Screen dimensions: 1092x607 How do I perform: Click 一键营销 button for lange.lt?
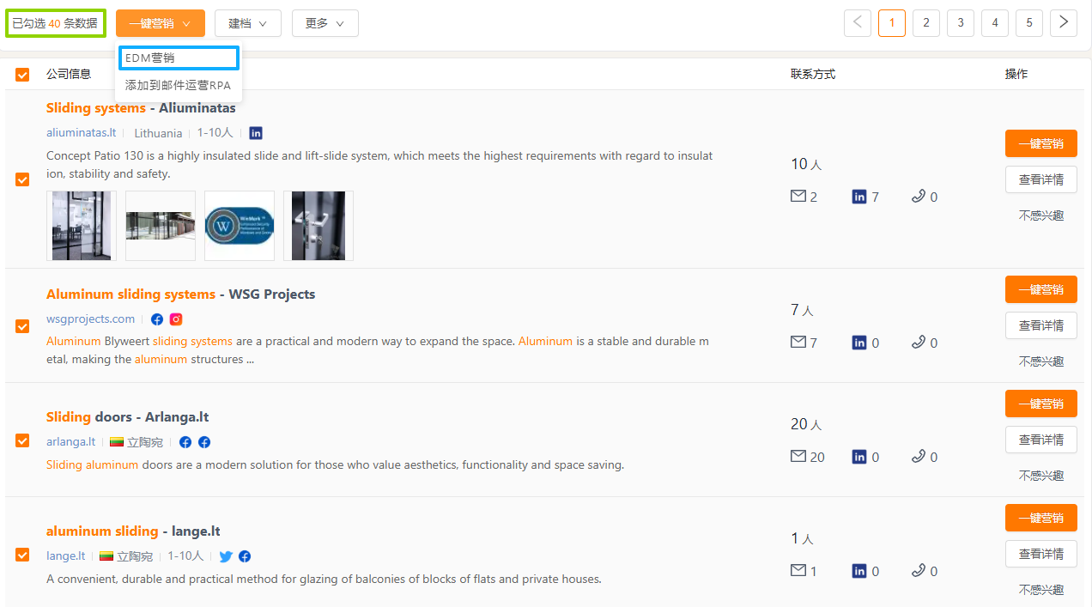pos(1041,518)
